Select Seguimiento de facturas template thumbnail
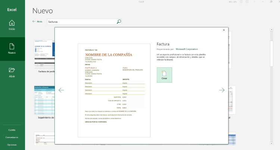The width and height of the screenshot is (280, 150). click(44, 100)
